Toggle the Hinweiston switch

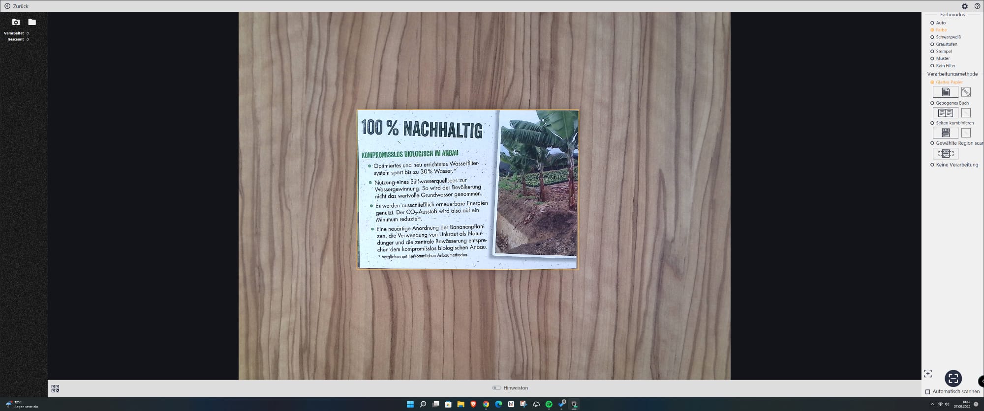496,388
